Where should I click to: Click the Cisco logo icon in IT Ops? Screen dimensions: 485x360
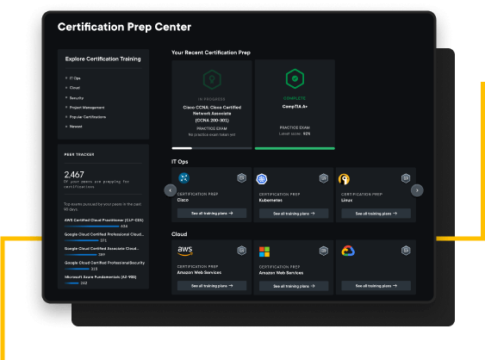[x=183, y=178]
